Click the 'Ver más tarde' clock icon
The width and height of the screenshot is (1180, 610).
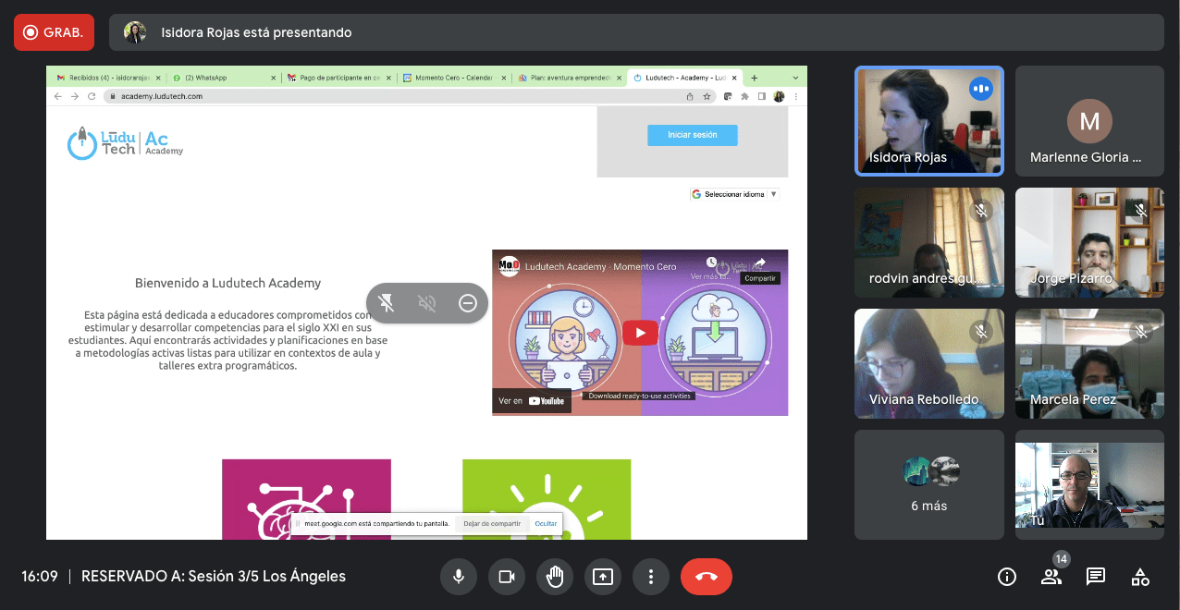coord(711,263)
